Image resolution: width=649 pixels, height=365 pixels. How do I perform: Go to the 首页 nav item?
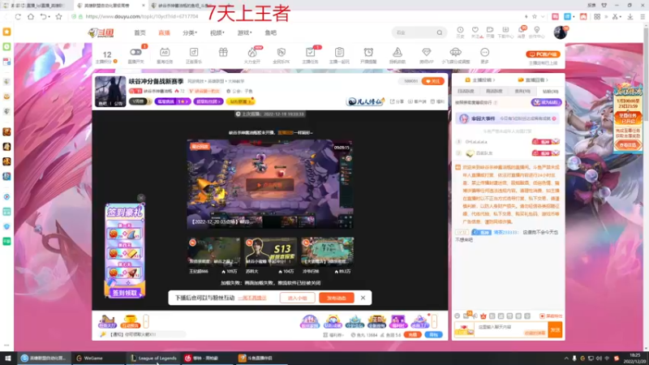(140, 32)
